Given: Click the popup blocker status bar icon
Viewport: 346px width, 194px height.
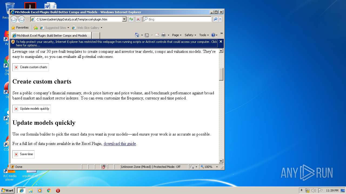Looking at the screenshot, I should coord(104,167).
